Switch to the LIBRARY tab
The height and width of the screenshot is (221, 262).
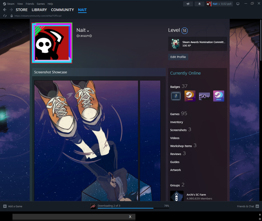(x=39, y=10)
